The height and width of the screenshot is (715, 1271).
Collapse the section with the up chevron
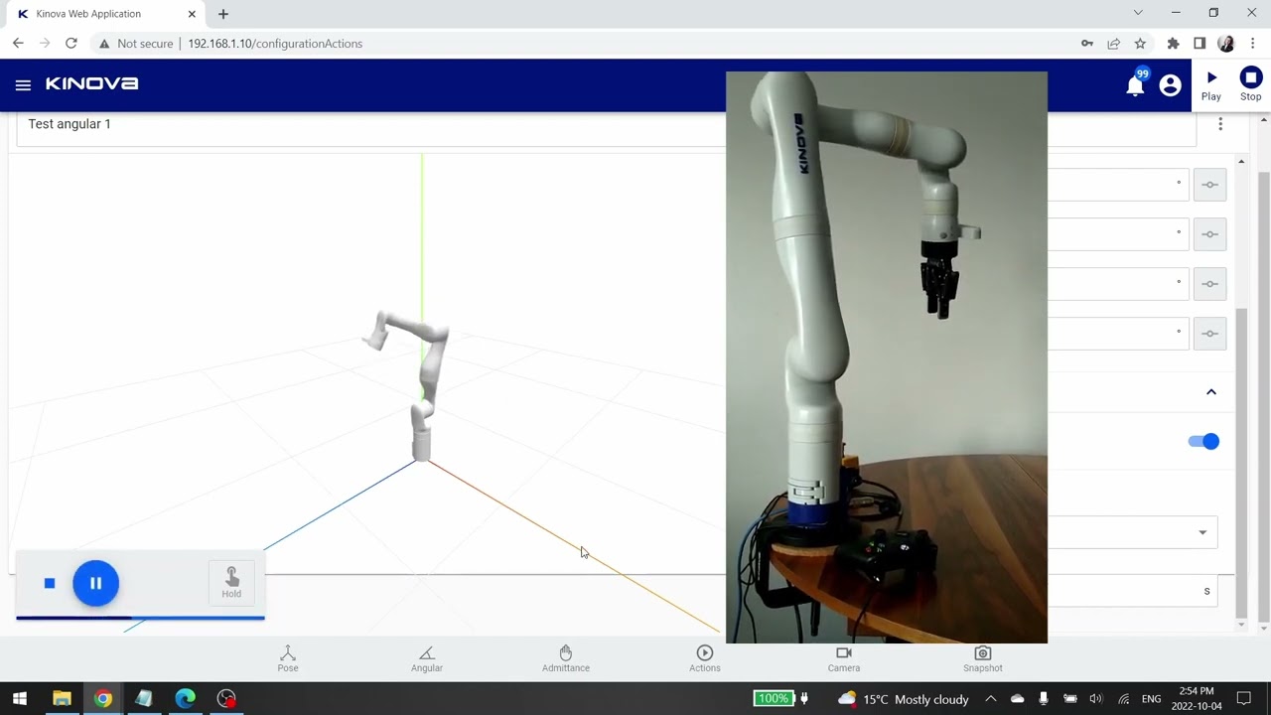[1210, 392]
